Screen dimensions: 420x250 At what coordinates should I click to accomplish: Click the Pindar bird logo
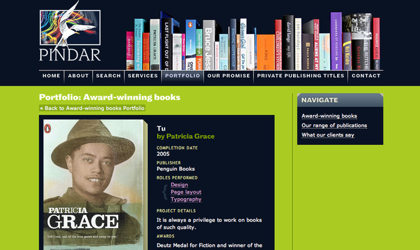70,31
